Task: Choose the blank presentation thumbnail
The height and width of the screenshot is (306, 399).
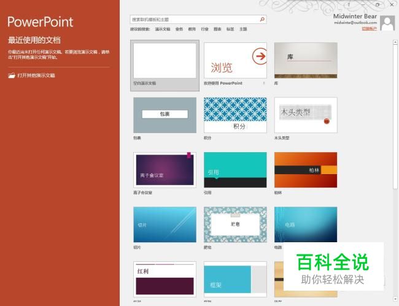Action: click(165, 61)
